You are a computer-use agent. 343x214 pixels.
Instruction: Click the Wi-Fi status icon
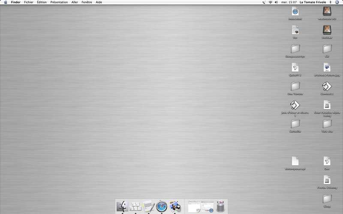click(270, 2)
